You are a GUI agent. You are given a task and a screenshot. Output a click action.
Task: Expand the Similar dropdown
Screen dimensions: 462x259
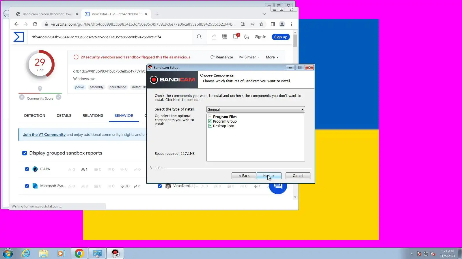point(249,57)
